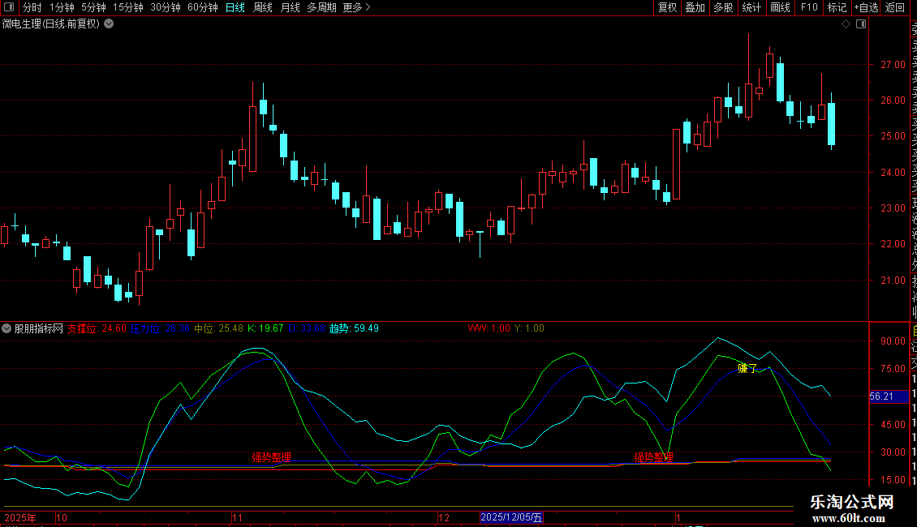This screenshot has height=527, width=917.
Task: Click the 56.21 value marker on indicator axis
Action: pyautogui.click(x=880, y=396)
